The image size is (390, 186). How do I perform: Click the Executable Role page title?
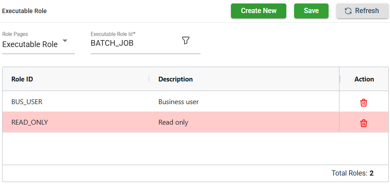click(x=24, y=11)
